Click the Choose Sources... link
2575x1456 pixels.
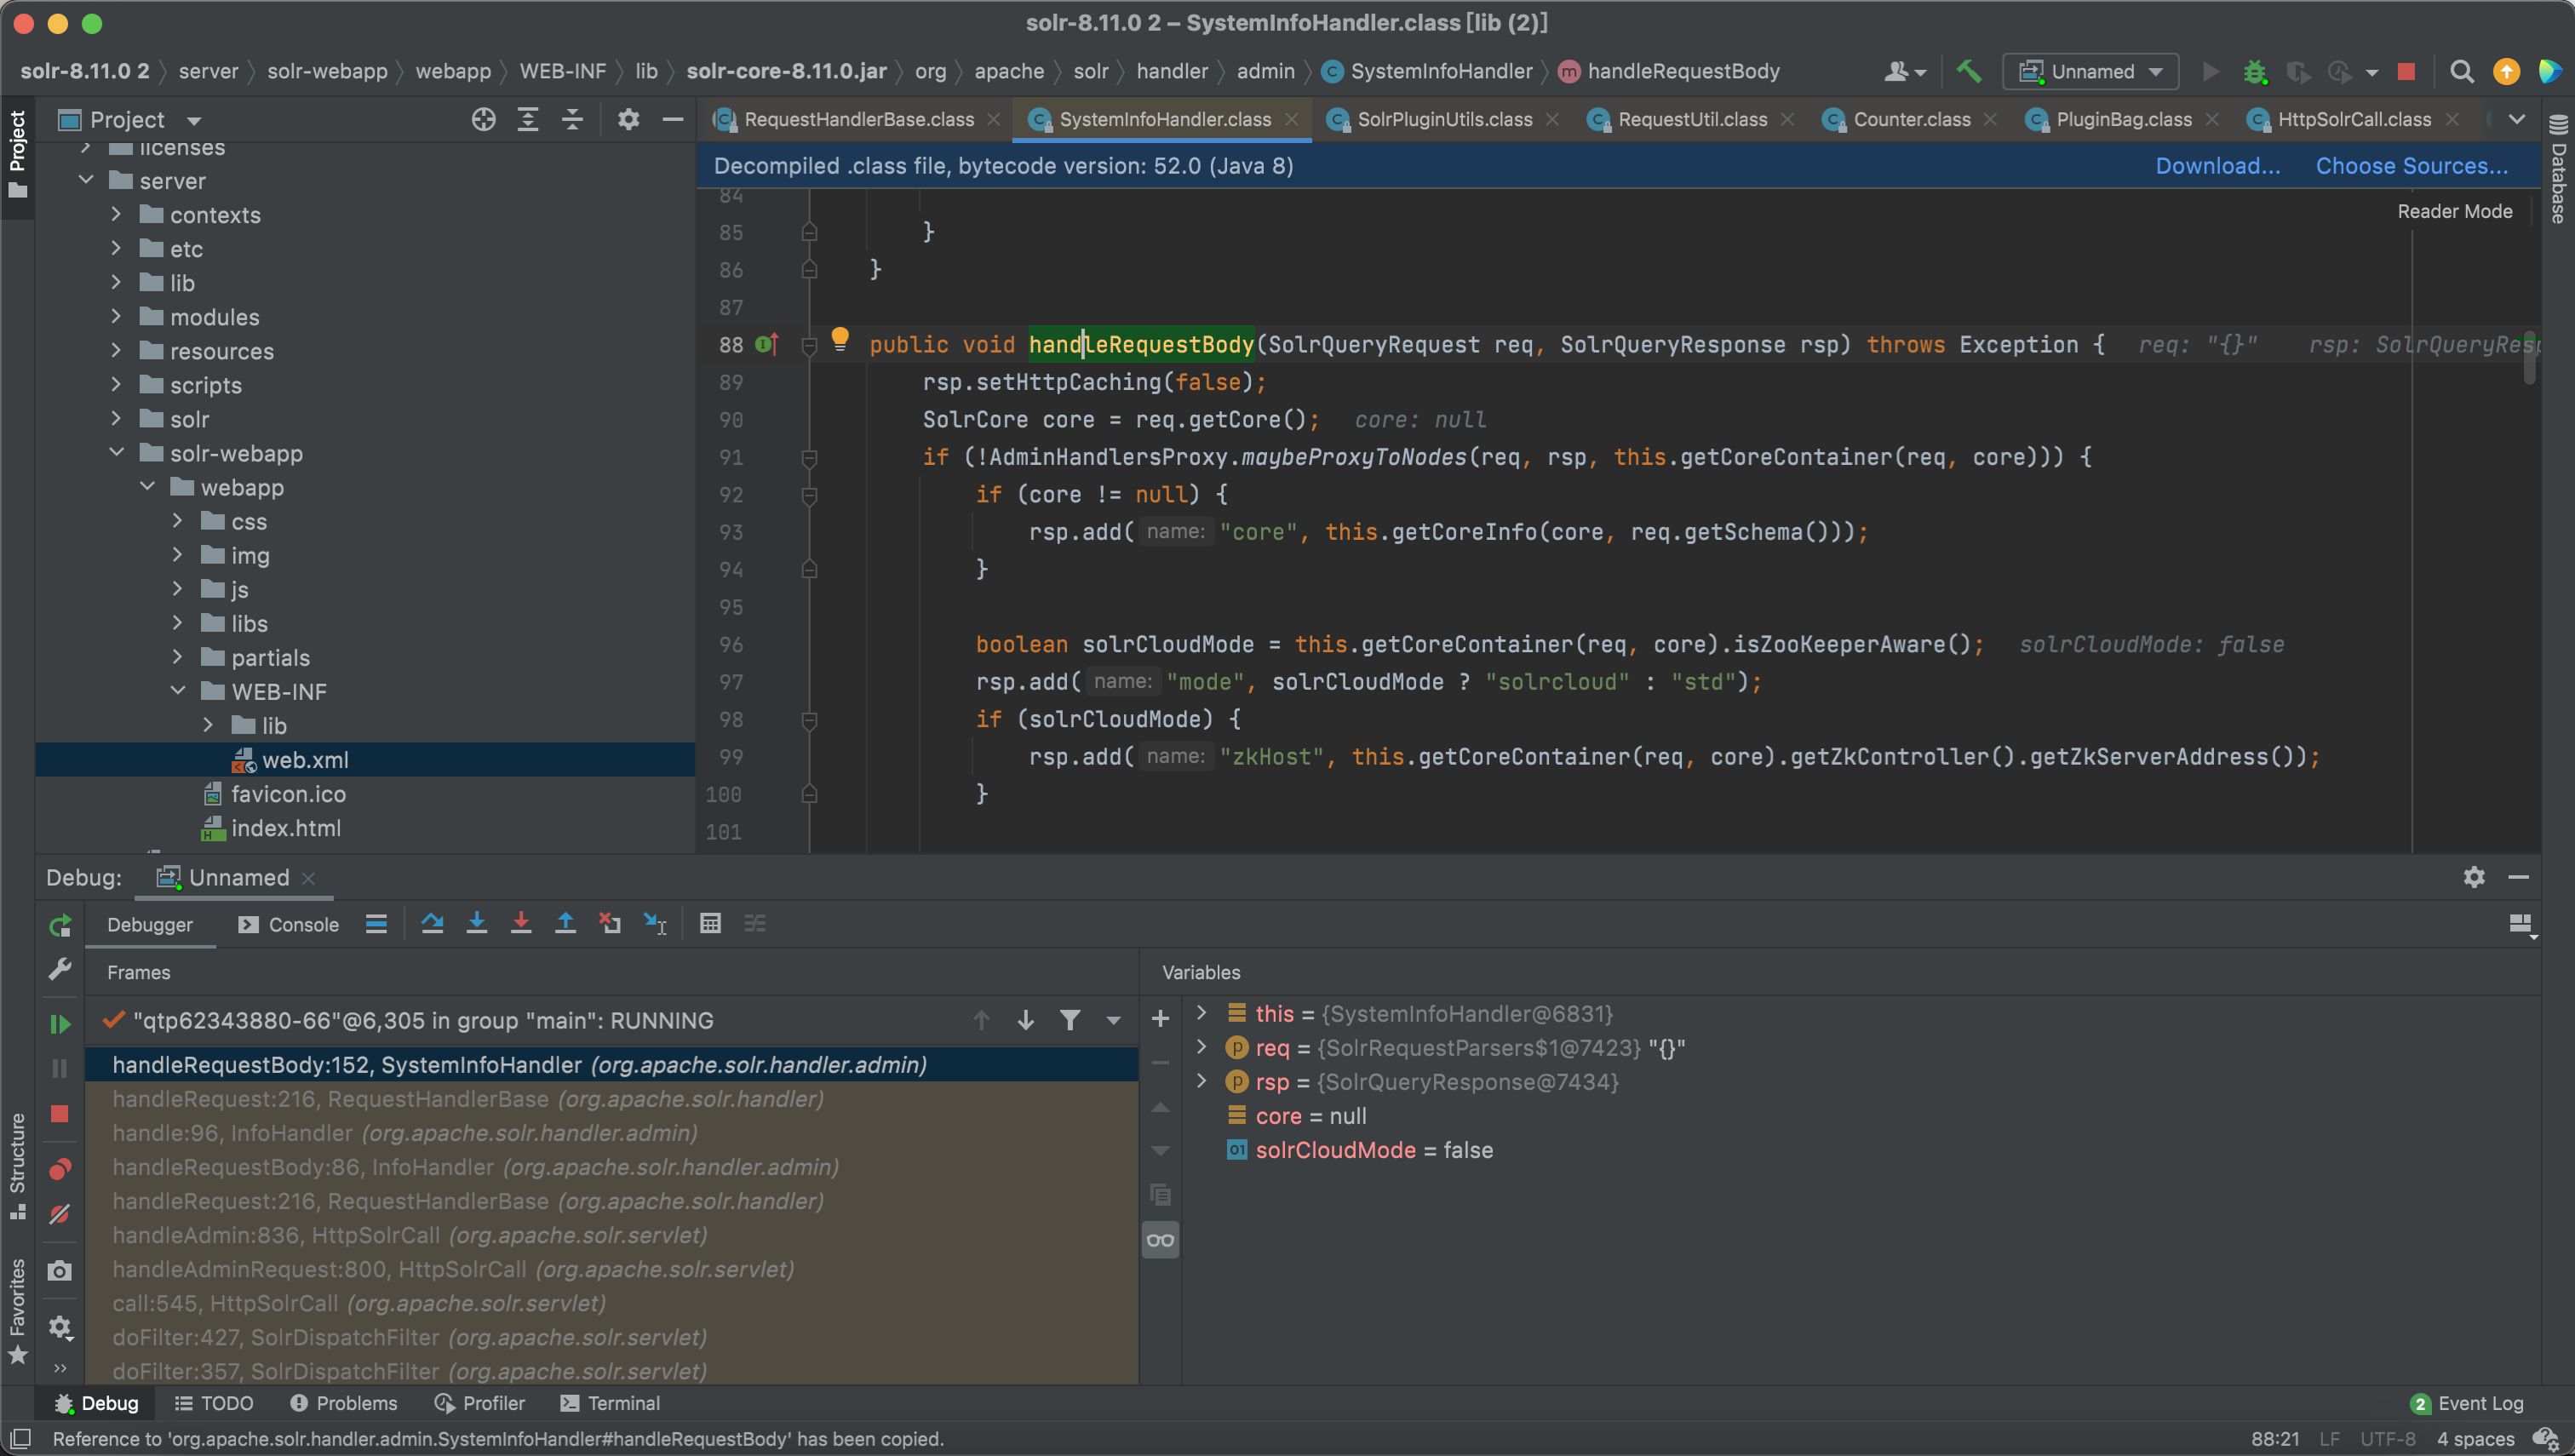click(2412, 166)
